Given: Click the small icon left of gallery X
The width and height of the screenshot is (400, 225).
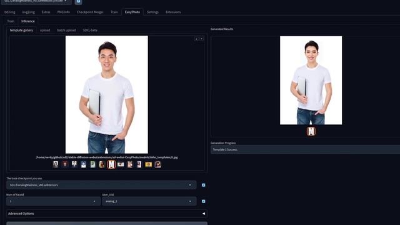Looking at the screenshot, I should pyautogui.click(x=196, y=39).
